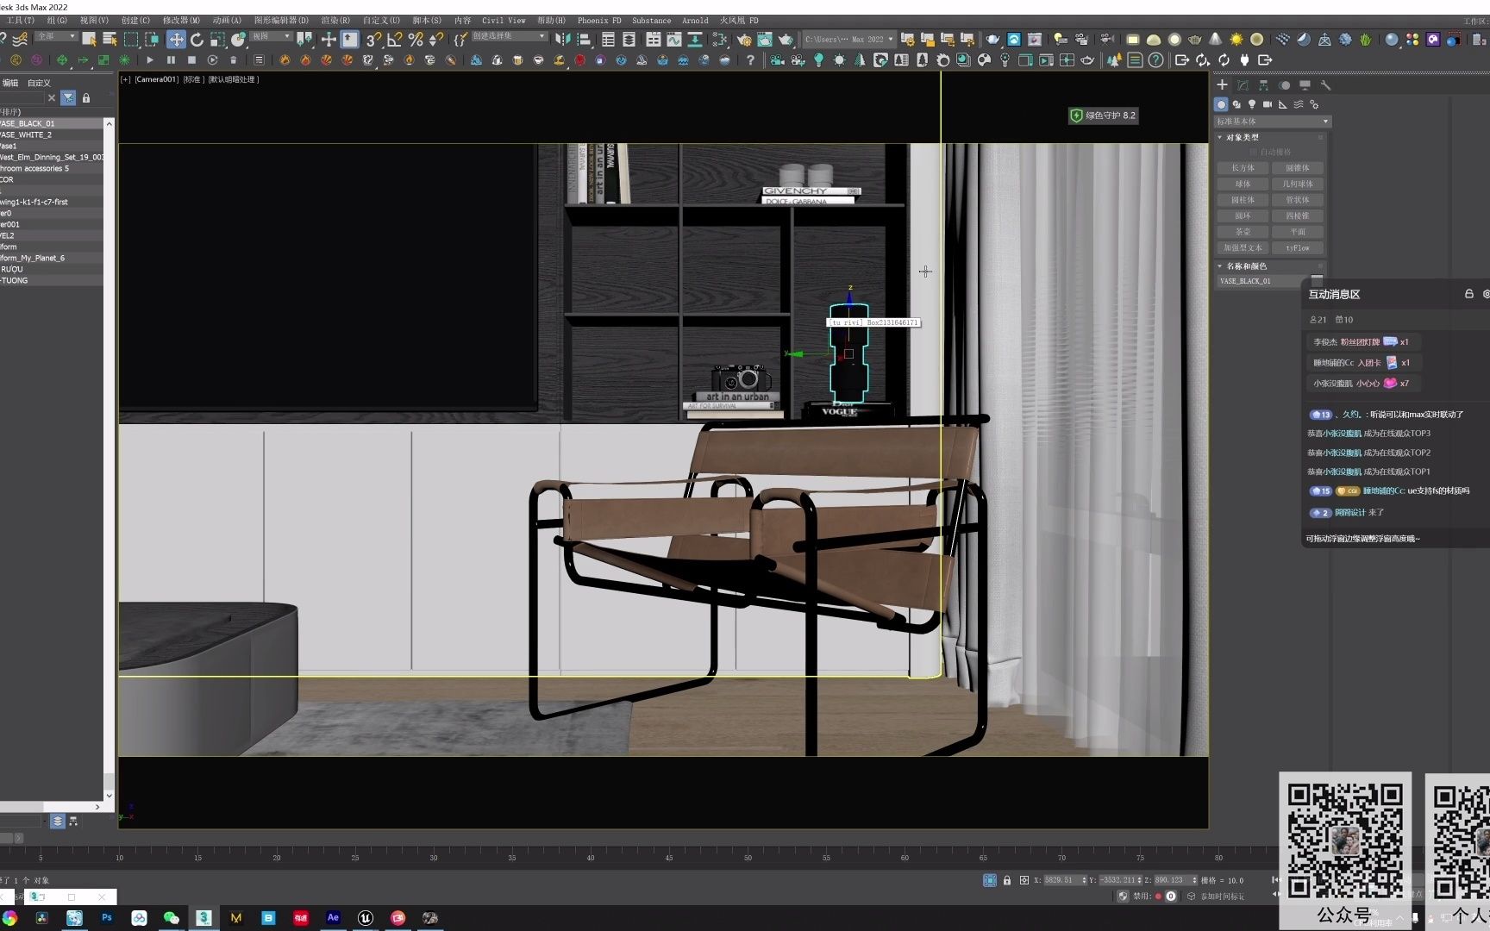Click the 茶壶 teapot button
This screenshot has height=931, width=1490.
pos(1243,232)
